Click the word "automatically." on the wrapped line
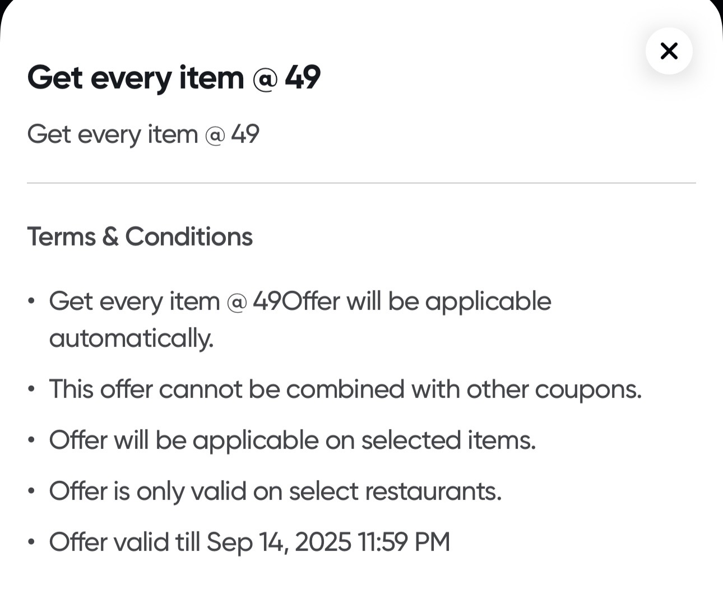 pyautogui.click(x=132, y=339)
